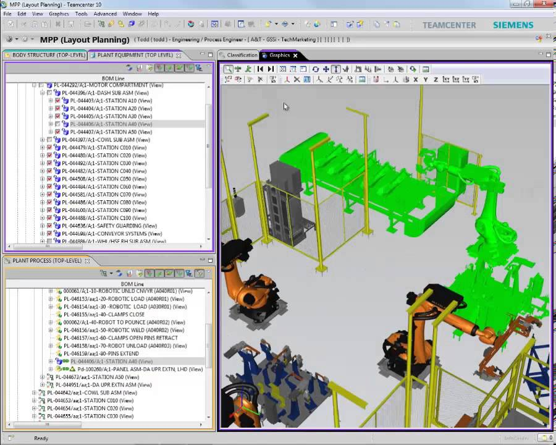556x445 pixels.
Task: Click the yellow key icon in main toolbar
Action: click(121, 24)
